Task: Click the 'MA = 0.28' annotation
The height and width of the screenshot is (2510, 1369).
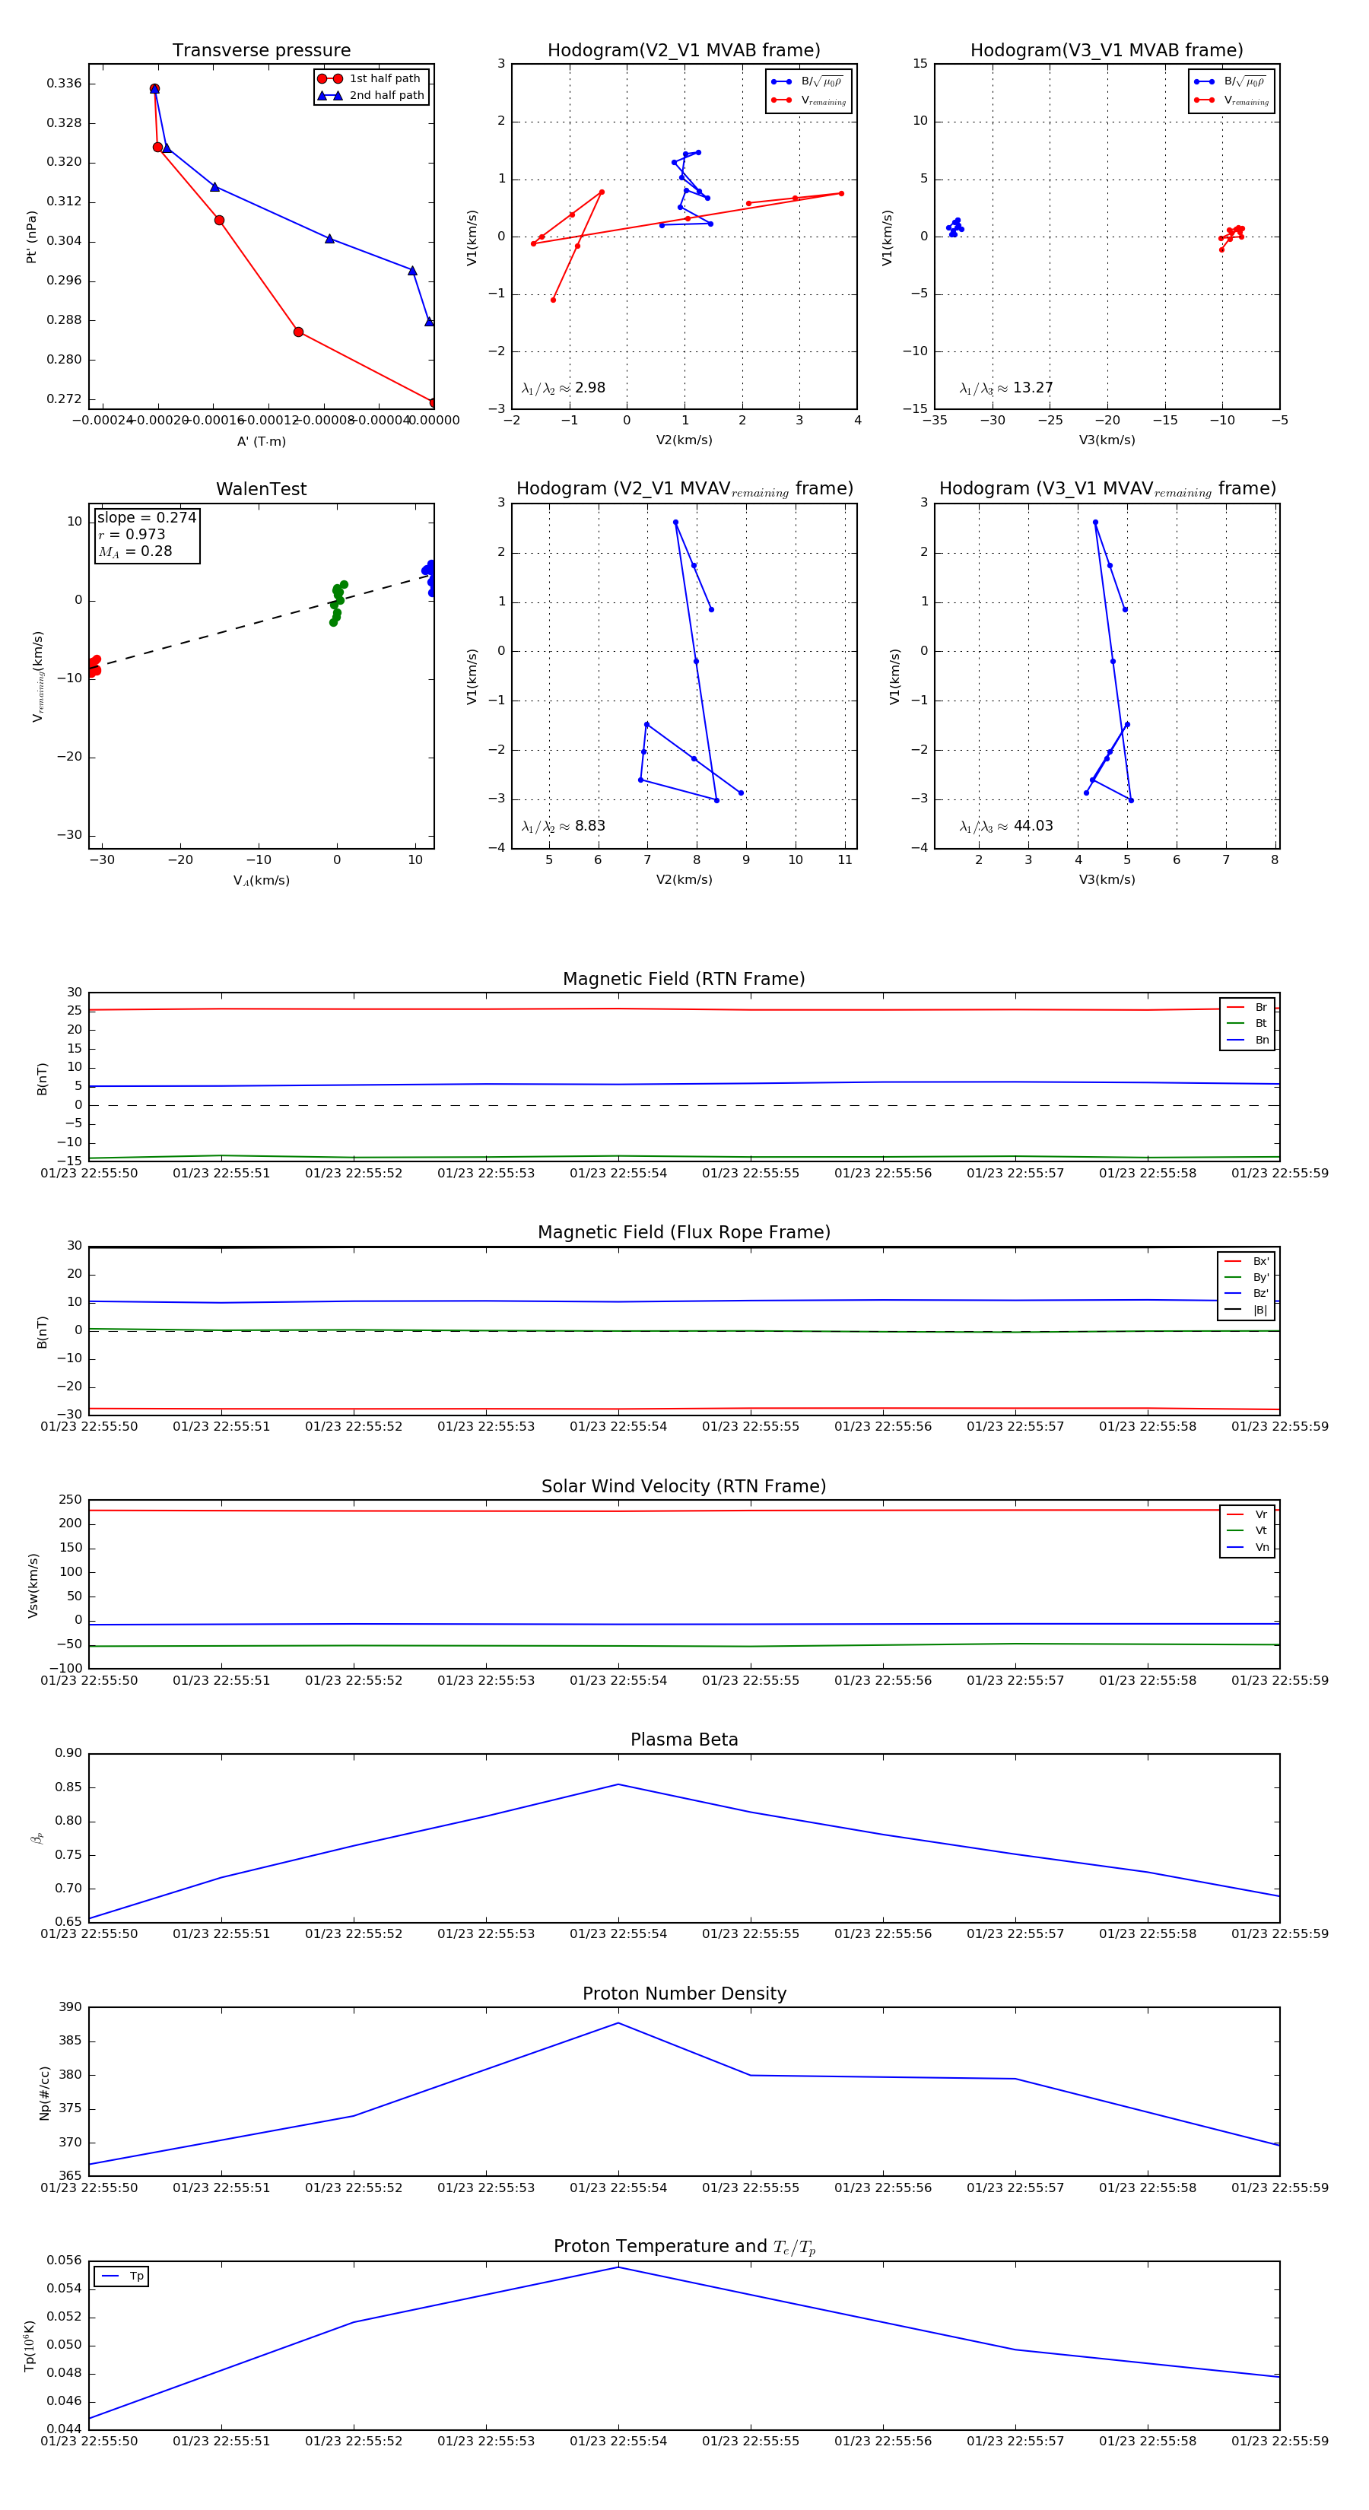Action: click(x=135, y=551)
